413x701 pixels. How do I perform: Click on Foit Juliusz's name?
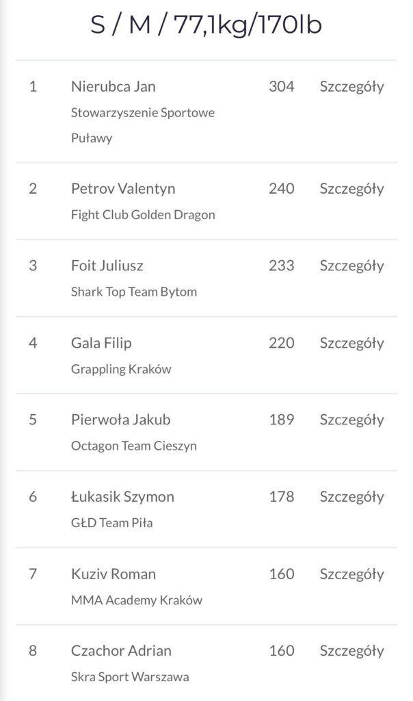tap(107, 266)
